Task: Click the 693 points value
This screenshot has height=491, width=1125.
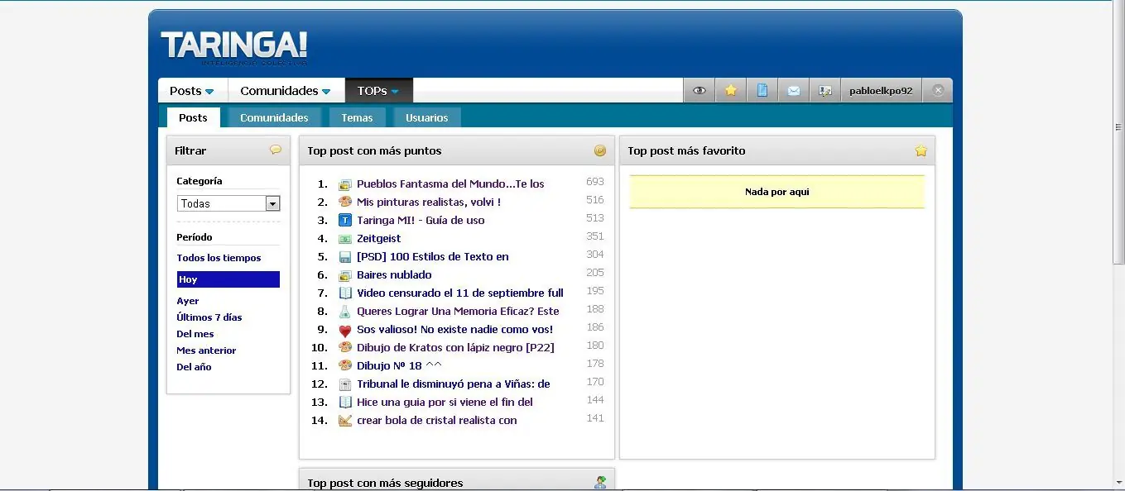Action: tap(595, 182)
